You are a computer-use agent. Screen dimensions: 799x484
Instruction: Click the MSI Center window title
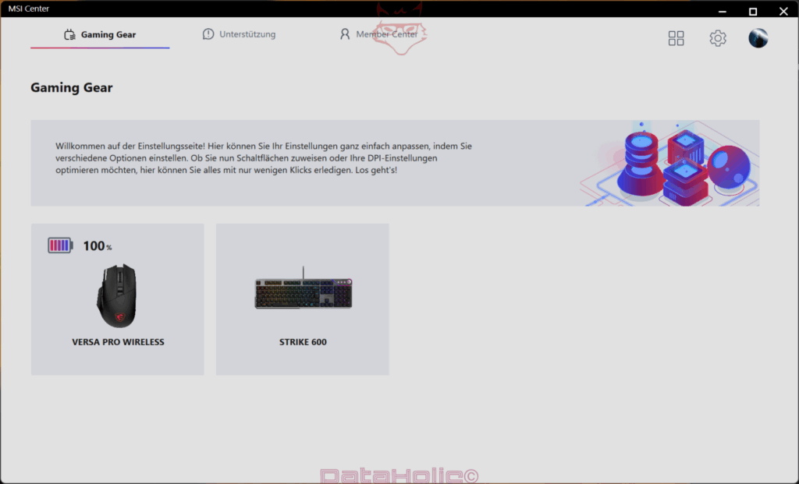[29, 9]
